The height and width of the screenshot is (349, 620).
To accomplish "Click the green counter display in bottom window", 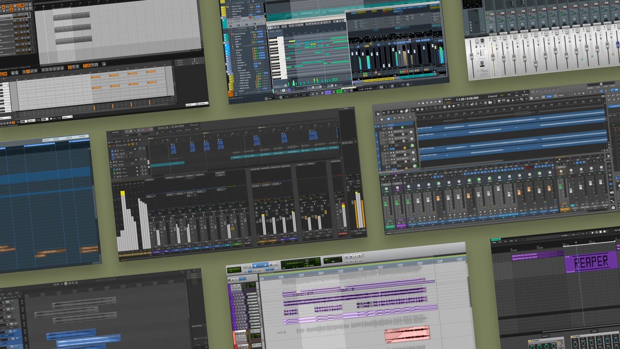I will point(301,262).
